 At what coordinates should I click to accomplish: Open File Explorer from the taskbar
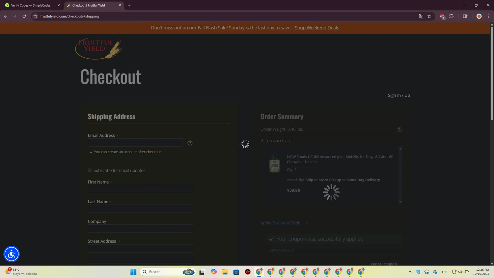(x=225, y=272)
